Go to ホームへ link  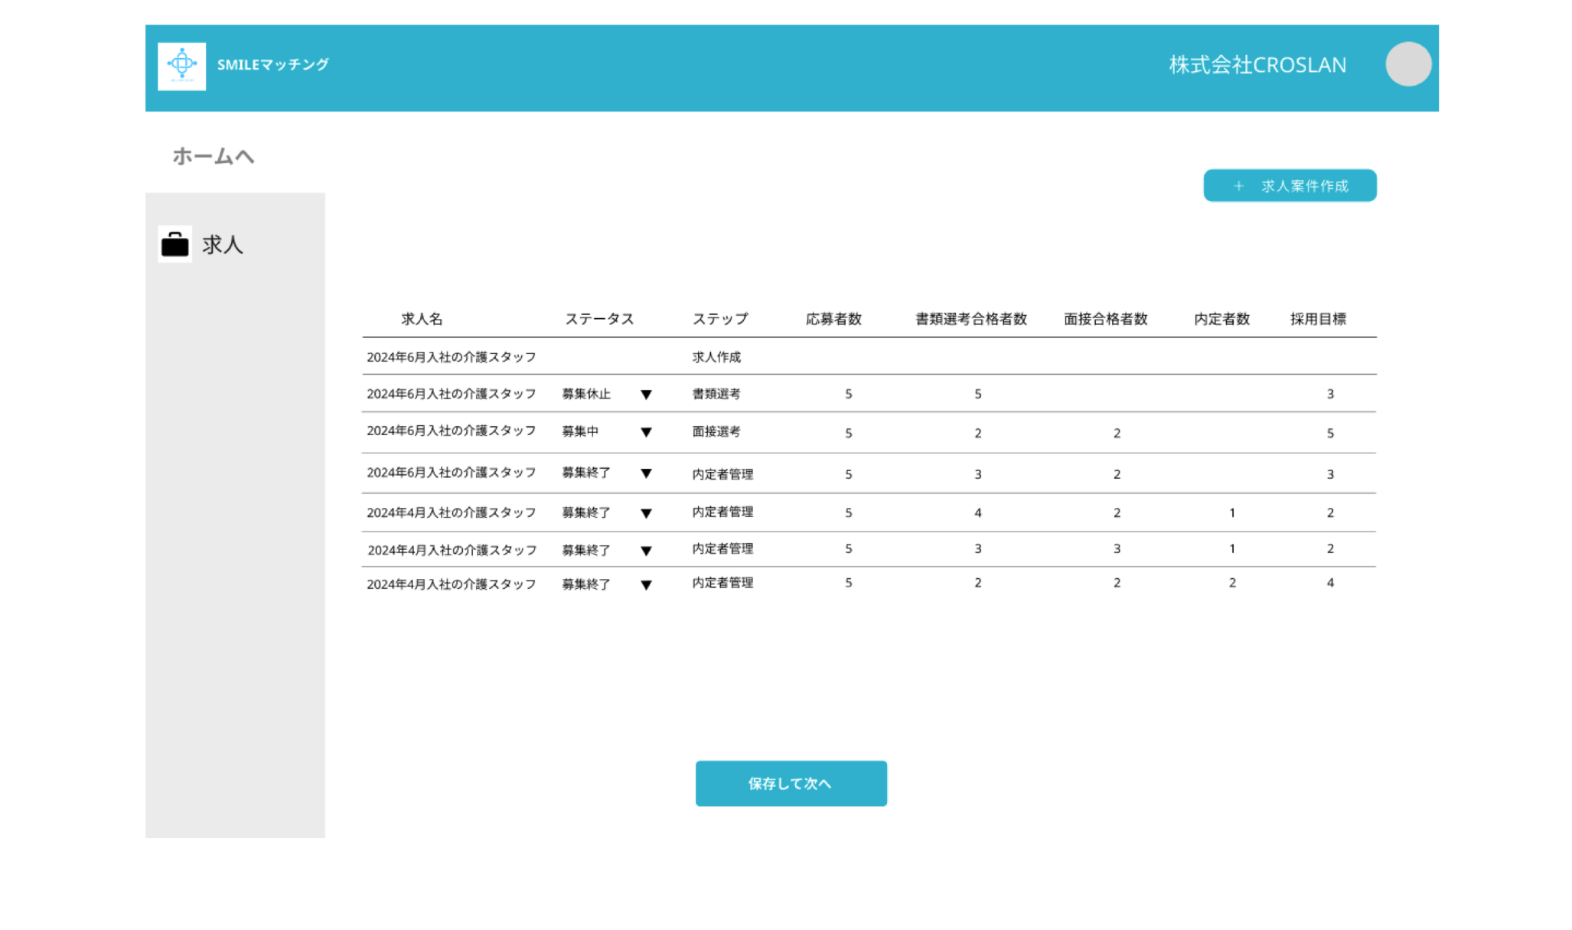(x=213, y=156)
